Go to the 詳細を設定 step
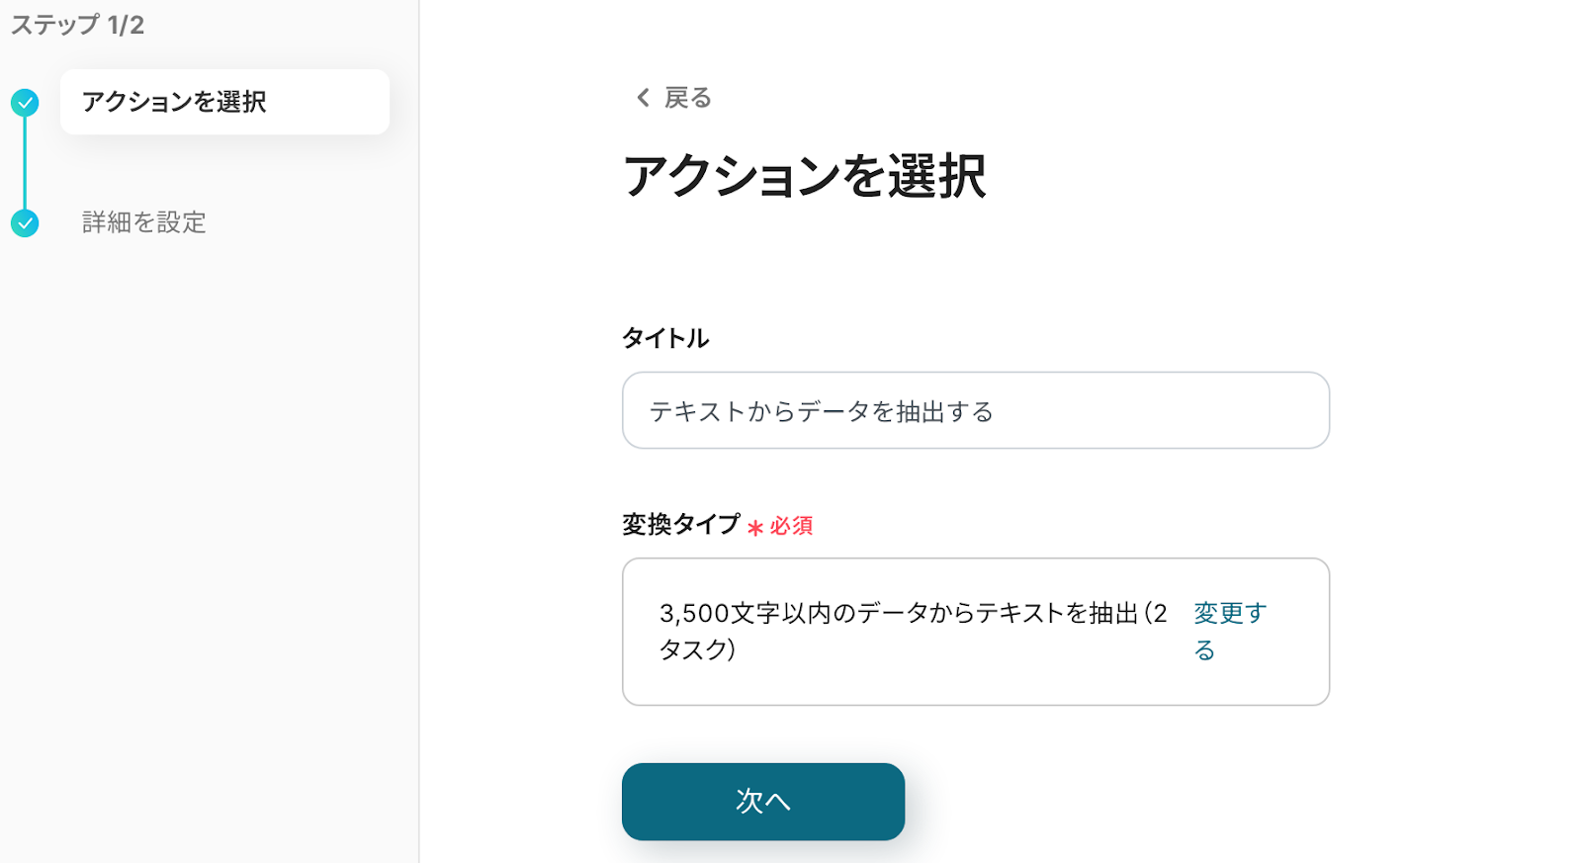Image resolution: width=1582 pixels, height=863 pixels. click(144, 222)
